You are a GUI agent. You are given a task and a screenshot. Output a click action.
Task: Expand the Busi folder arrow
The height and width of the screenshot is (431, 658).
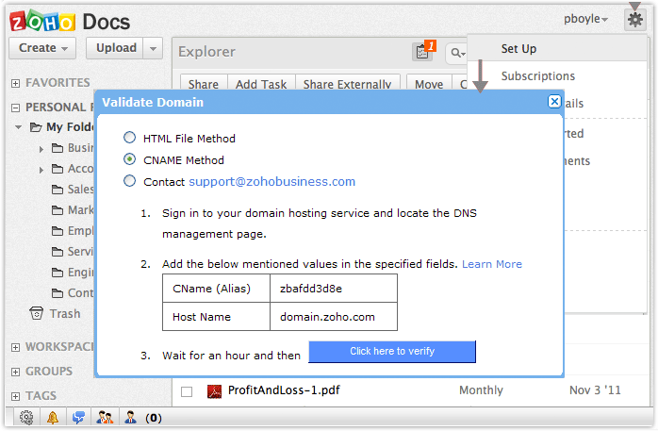pos(41,149)
